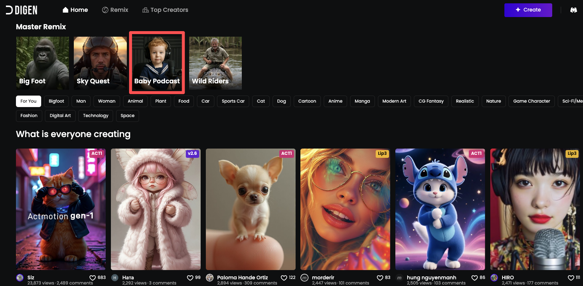Image resolution: width=583 pixels, height=286 pixels.
Task: Filter by Manga category
Action: (x=362, y=101)
